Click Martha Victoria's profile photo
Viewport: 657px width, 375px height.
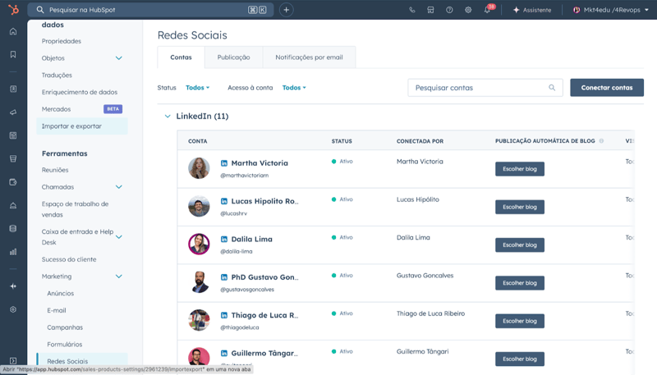199,168
